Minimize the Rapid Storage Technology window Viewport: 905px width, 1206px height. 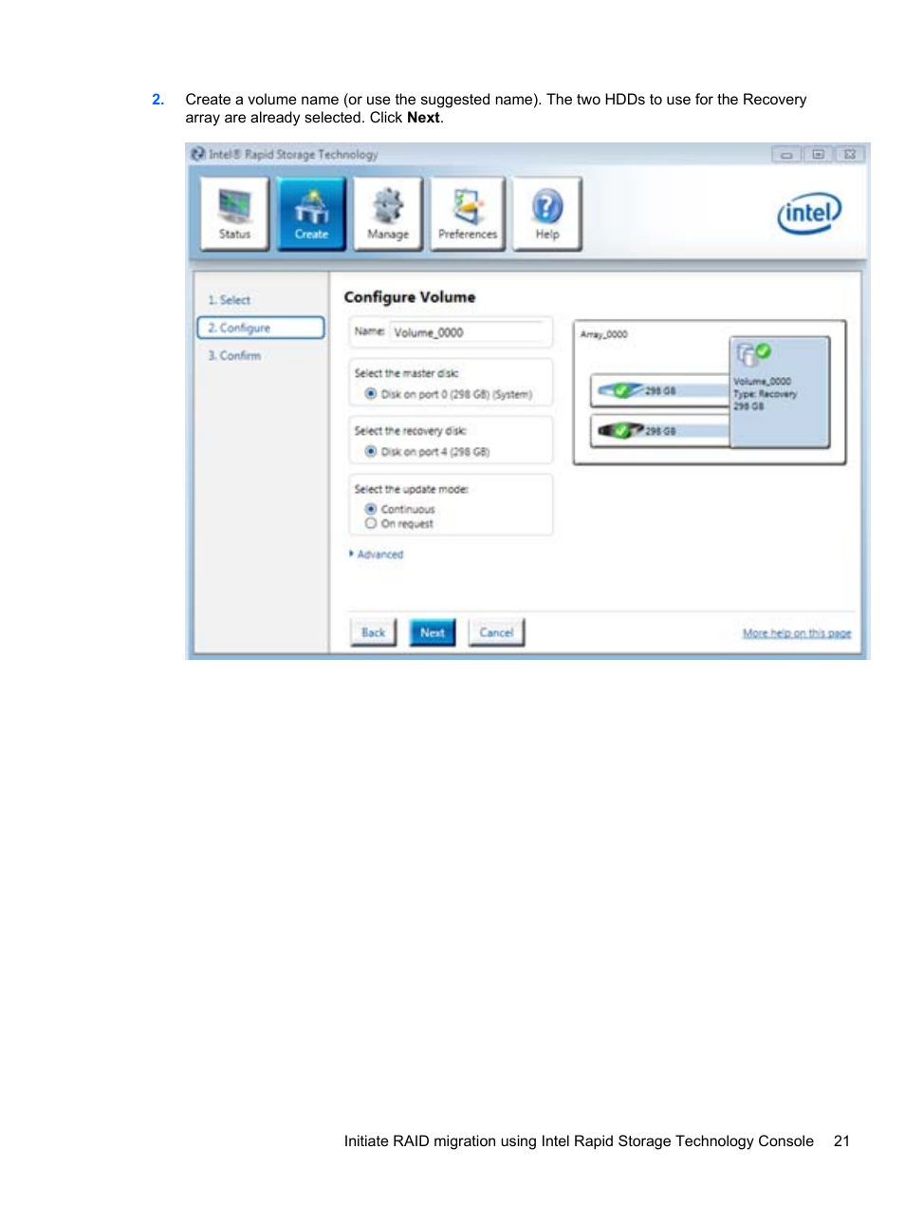pyautogui.click(x=786, y=154)
